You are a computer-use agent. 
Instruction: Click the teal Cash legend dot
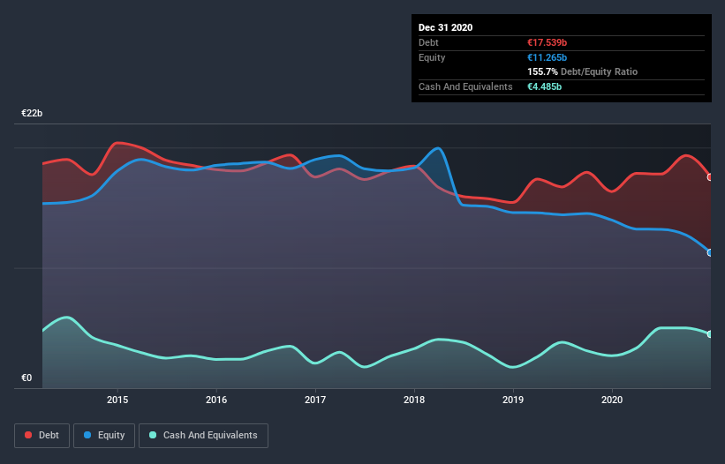click(153, 435)
